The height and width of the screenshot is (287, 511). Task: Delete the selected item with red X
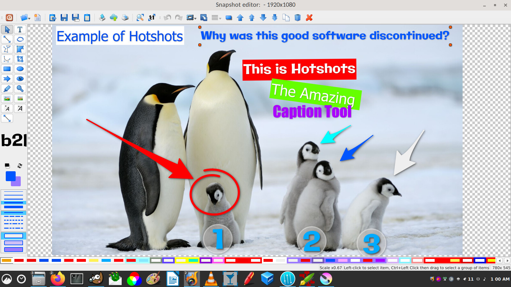[309, 18]
